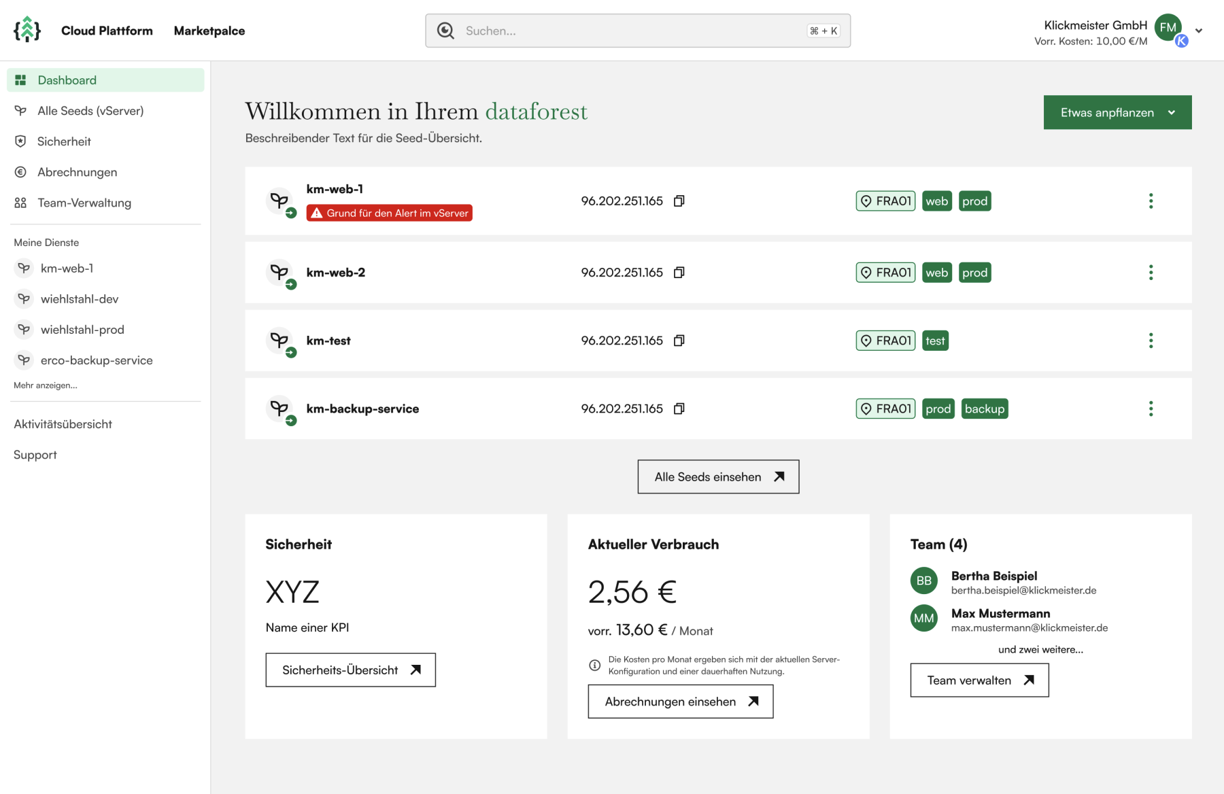Click the 'Team verwalten' button
Viewport: 1224px width, 794px height.
tap(979, 680)
